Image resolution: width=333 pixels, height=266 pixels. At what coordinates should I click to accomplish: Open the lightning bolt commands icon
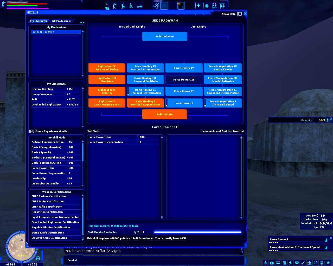point(290,263)
